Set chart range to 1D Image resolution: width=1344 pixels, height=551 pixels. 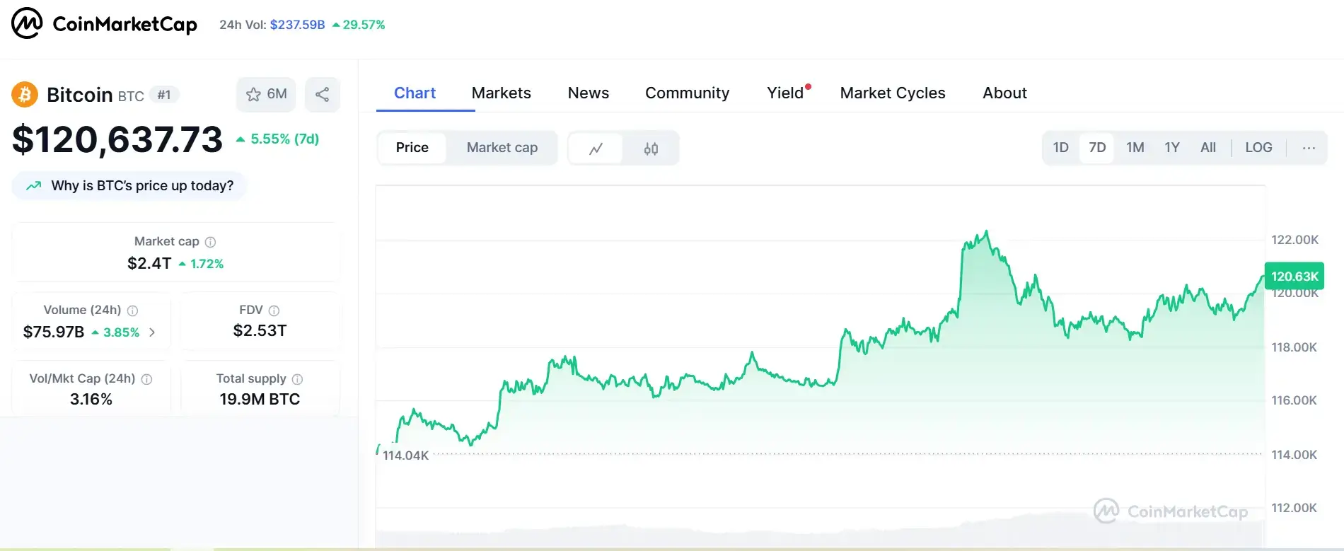tap(1060, 148)
